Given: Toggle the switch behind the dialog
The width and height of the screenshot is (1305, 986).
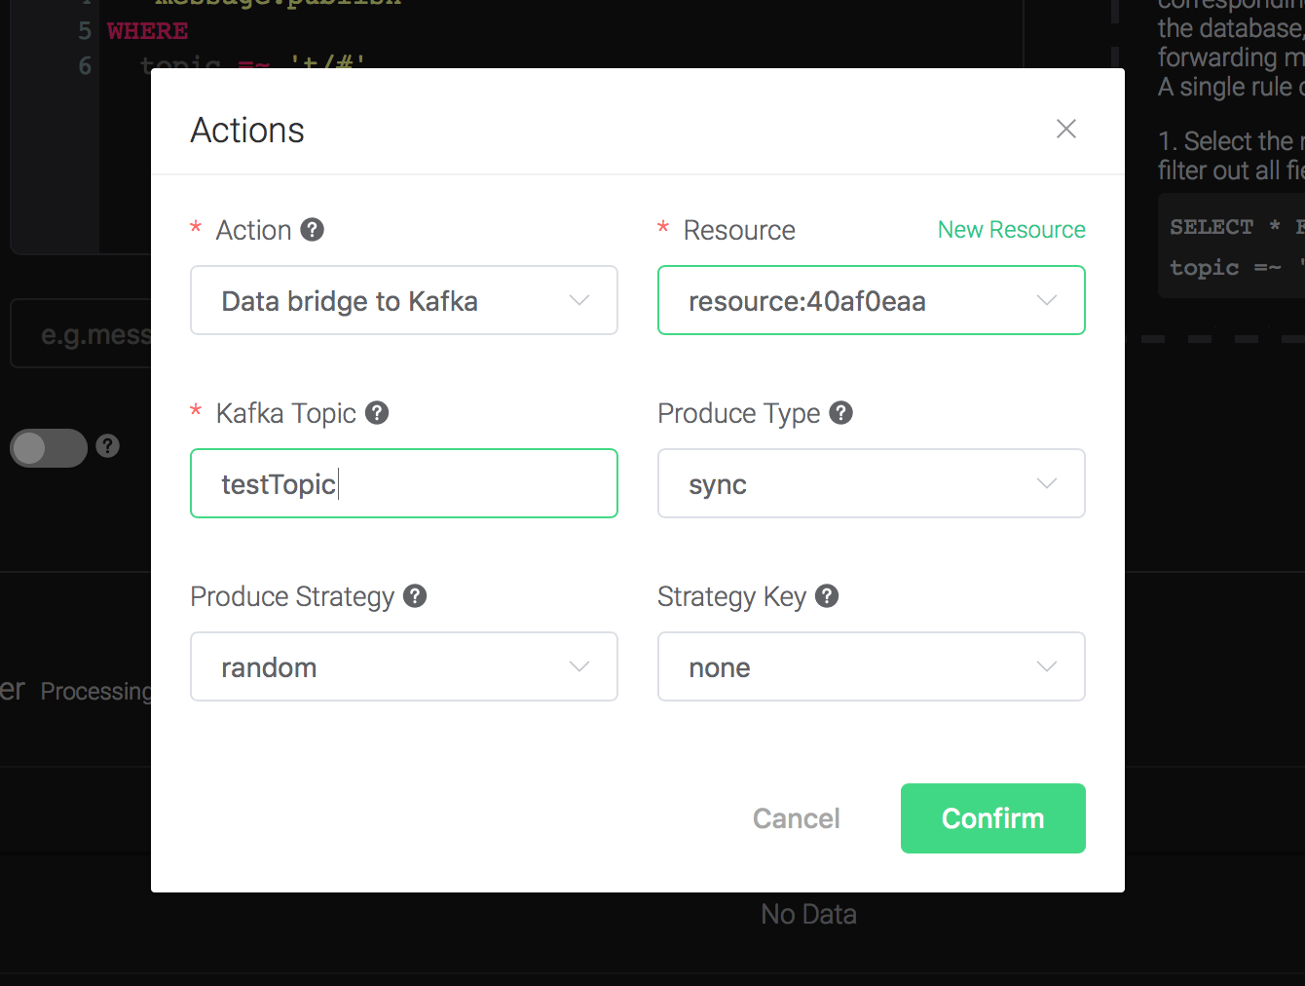Looking at the screenshot, I should pos(49,448).
